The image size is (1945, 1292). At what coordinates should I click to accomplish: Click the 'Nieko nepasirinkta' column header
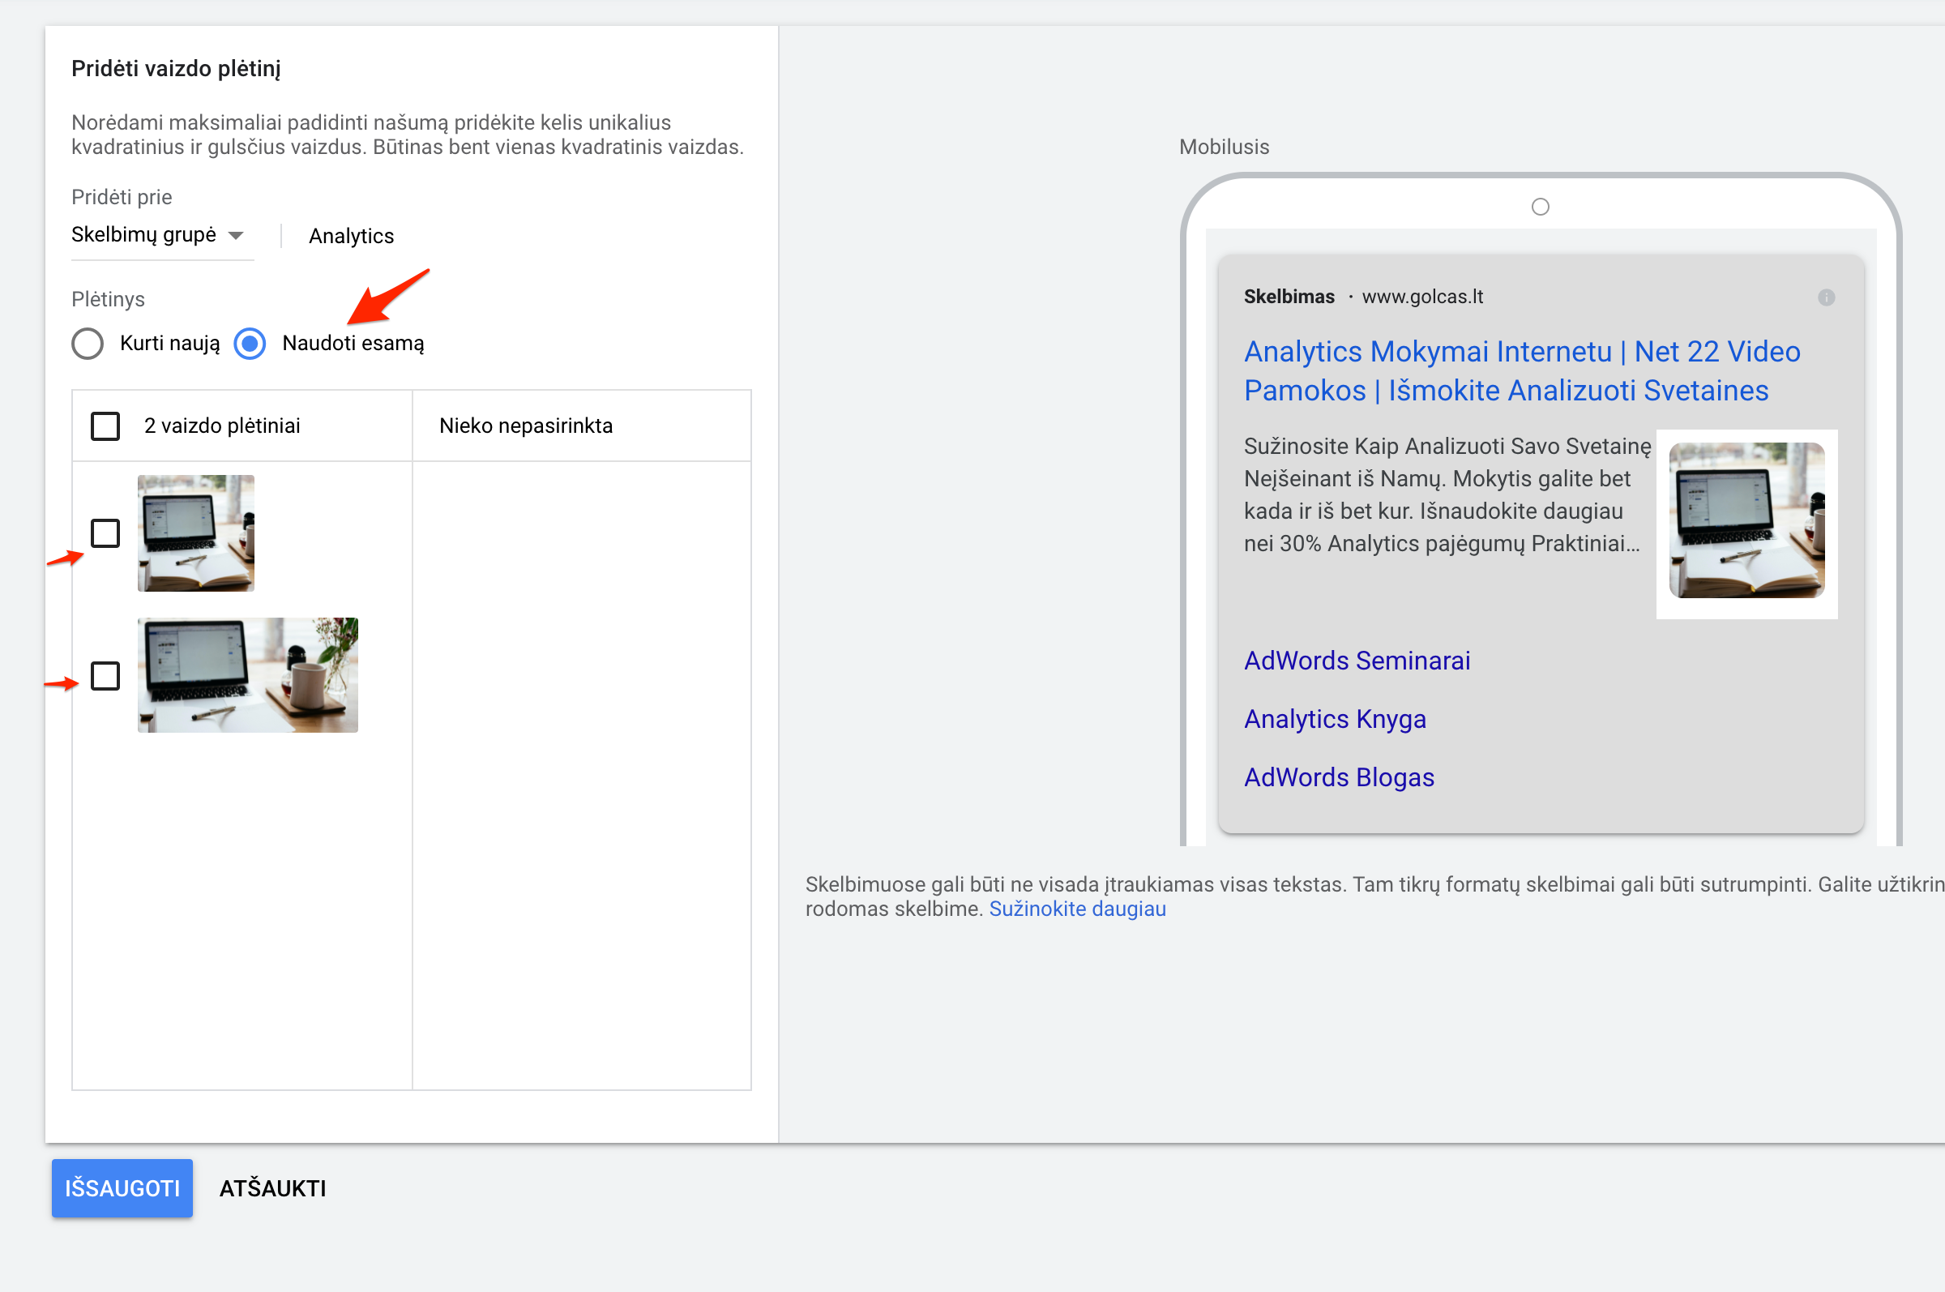(x=526, y=426)
